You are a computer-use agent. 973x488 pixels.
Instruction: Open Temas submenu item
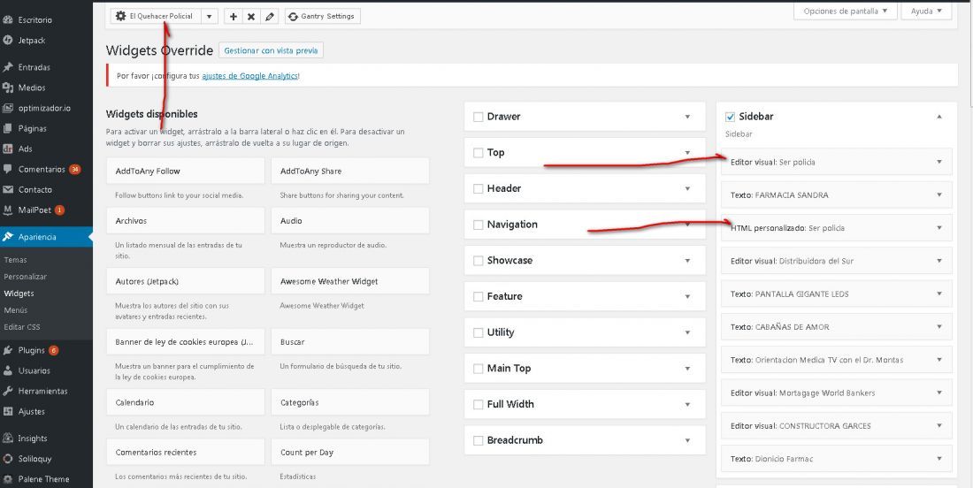(x=16, y=260)
